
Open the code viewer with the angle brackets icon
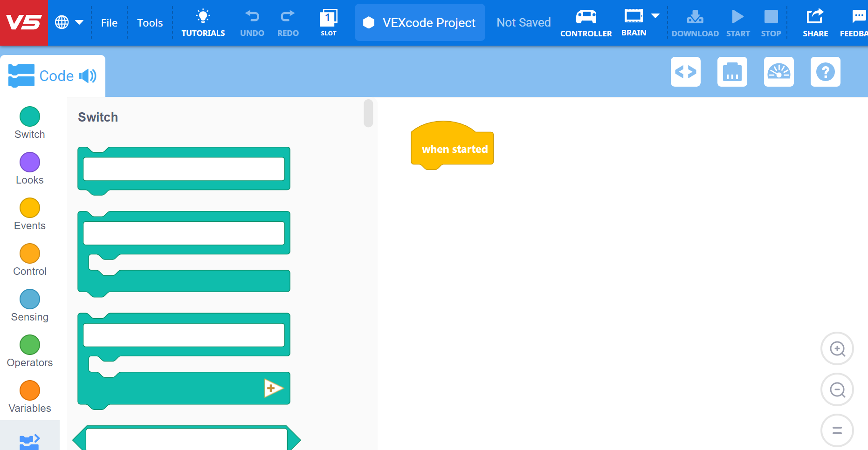pyautogui.click(x=685, y=72)
